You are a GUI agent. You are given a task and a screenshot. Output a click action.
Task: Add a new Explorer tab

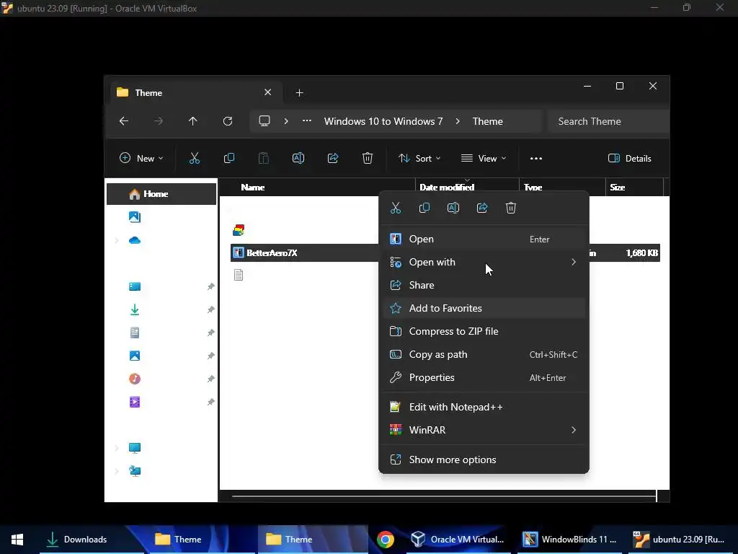coord(299,93)
